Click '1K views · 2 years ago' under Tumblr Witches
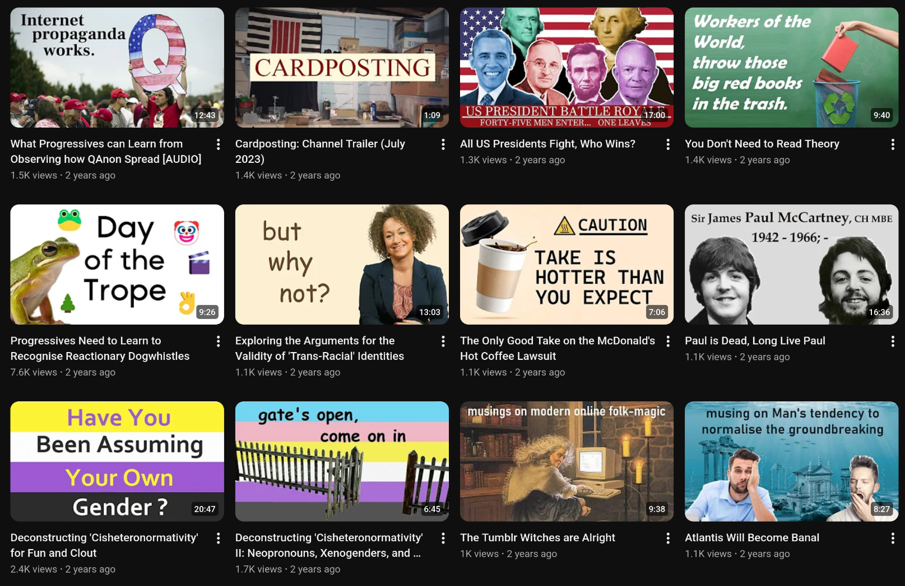Viewport: 905px width, 586px height. tap(508, 554)
